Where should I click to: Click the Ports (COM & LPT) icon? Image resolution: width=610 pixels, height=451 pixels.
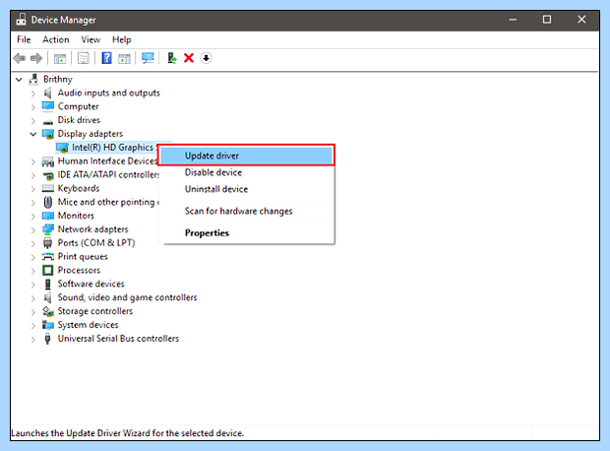click(48, 243)
